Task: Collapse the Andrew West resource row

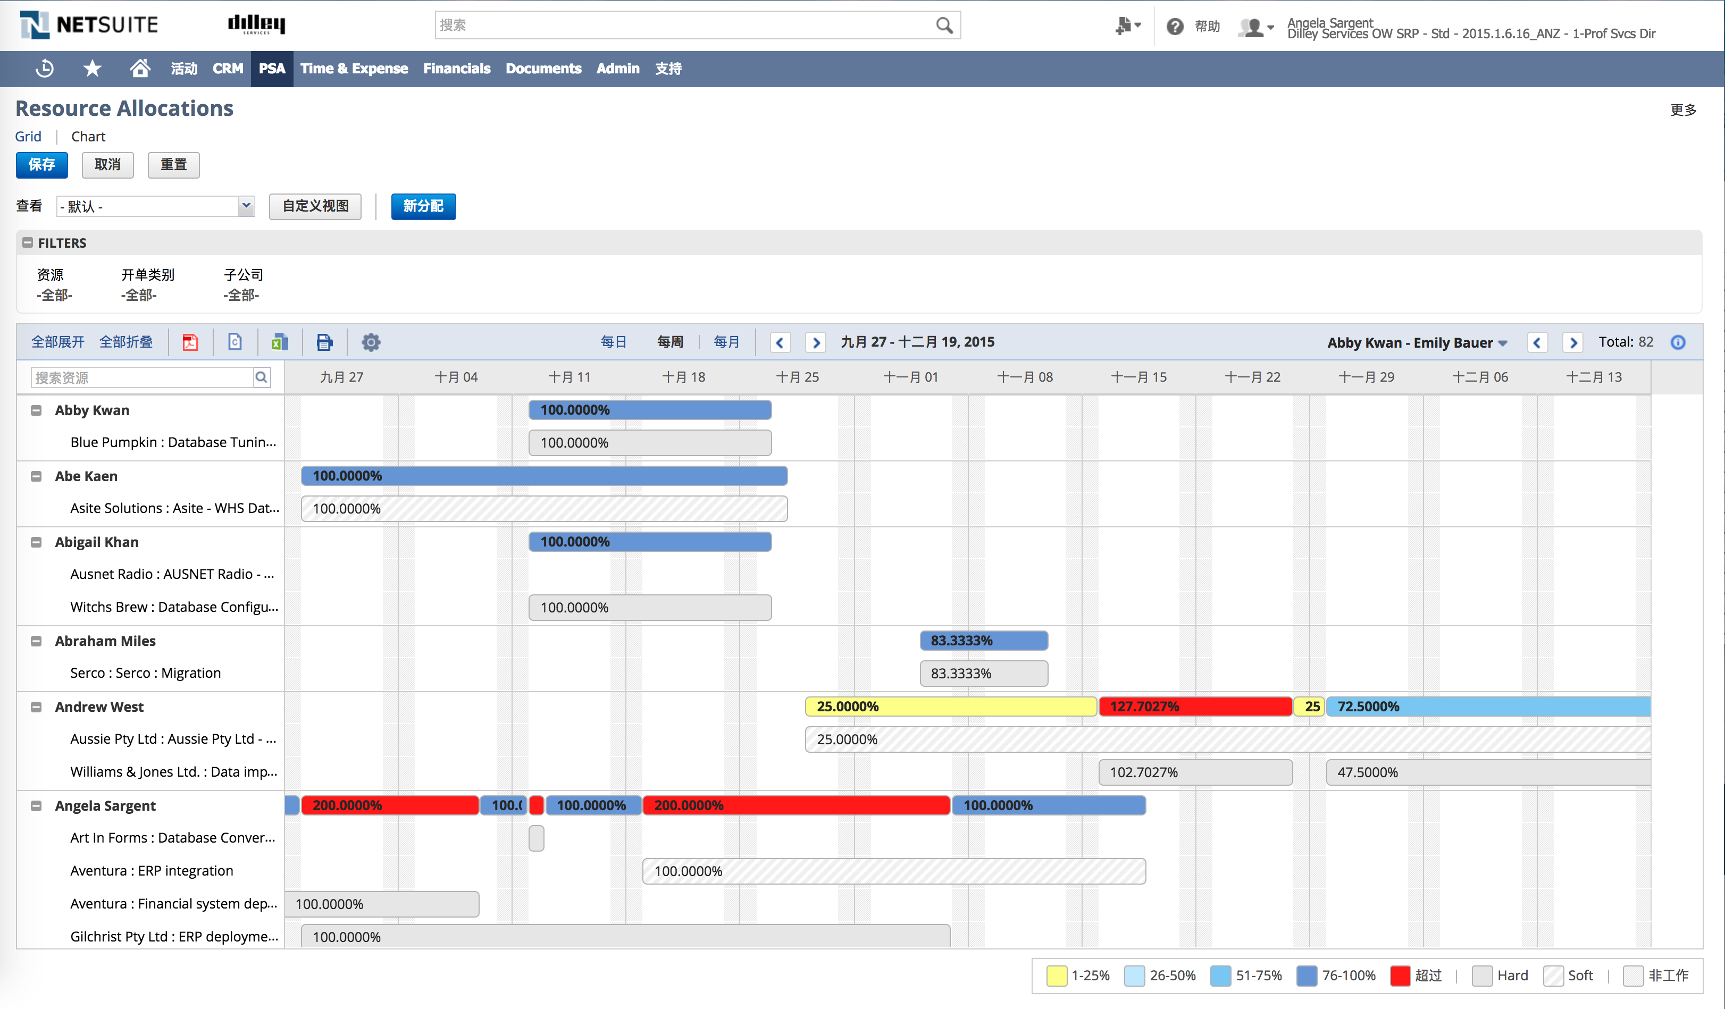Action: tap(36, 707)
